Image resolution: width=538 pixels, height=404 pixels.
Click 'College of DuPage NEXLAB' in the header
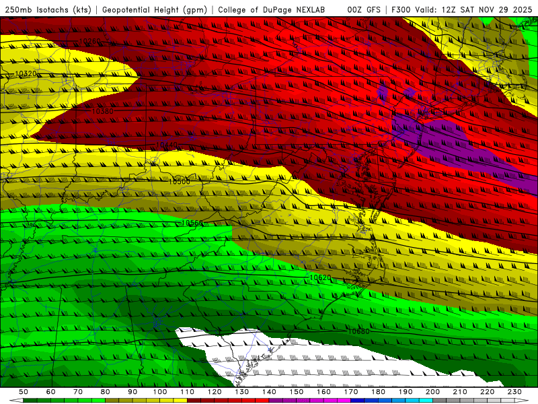(x=271, y=10)
